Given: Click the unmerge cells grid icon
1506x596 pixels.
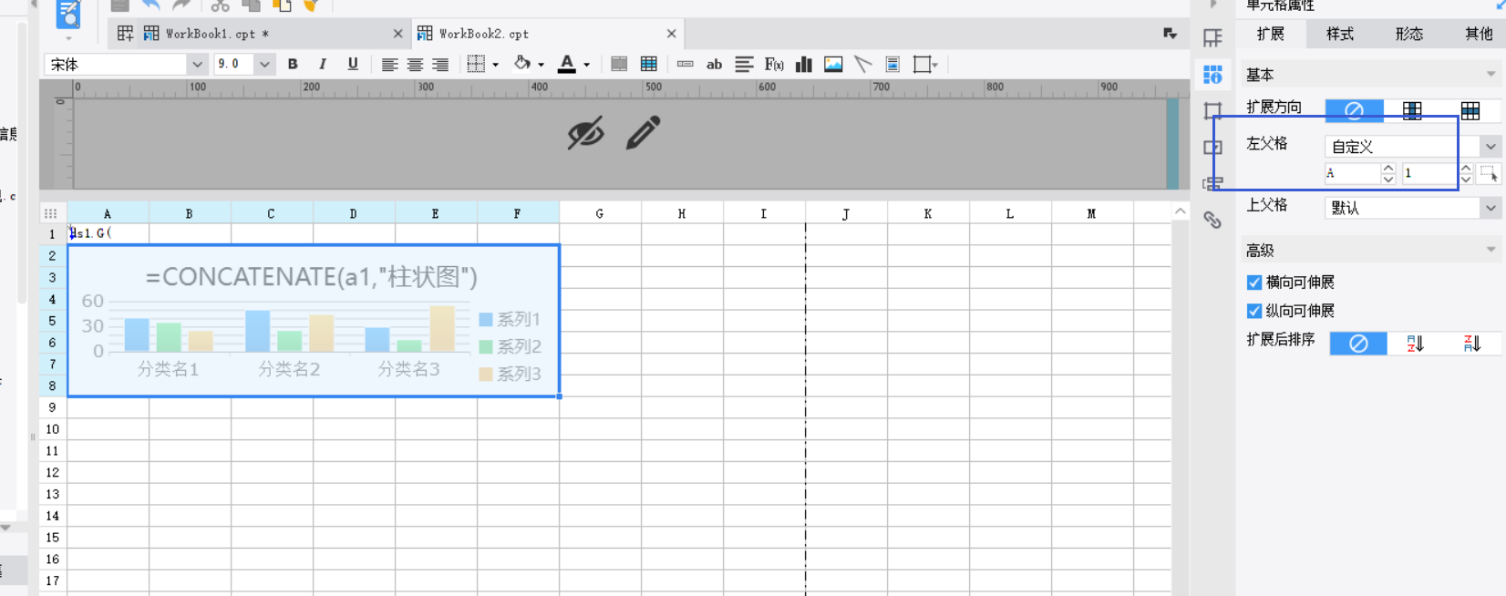Looking at the screenshot, I should point(649,64).
